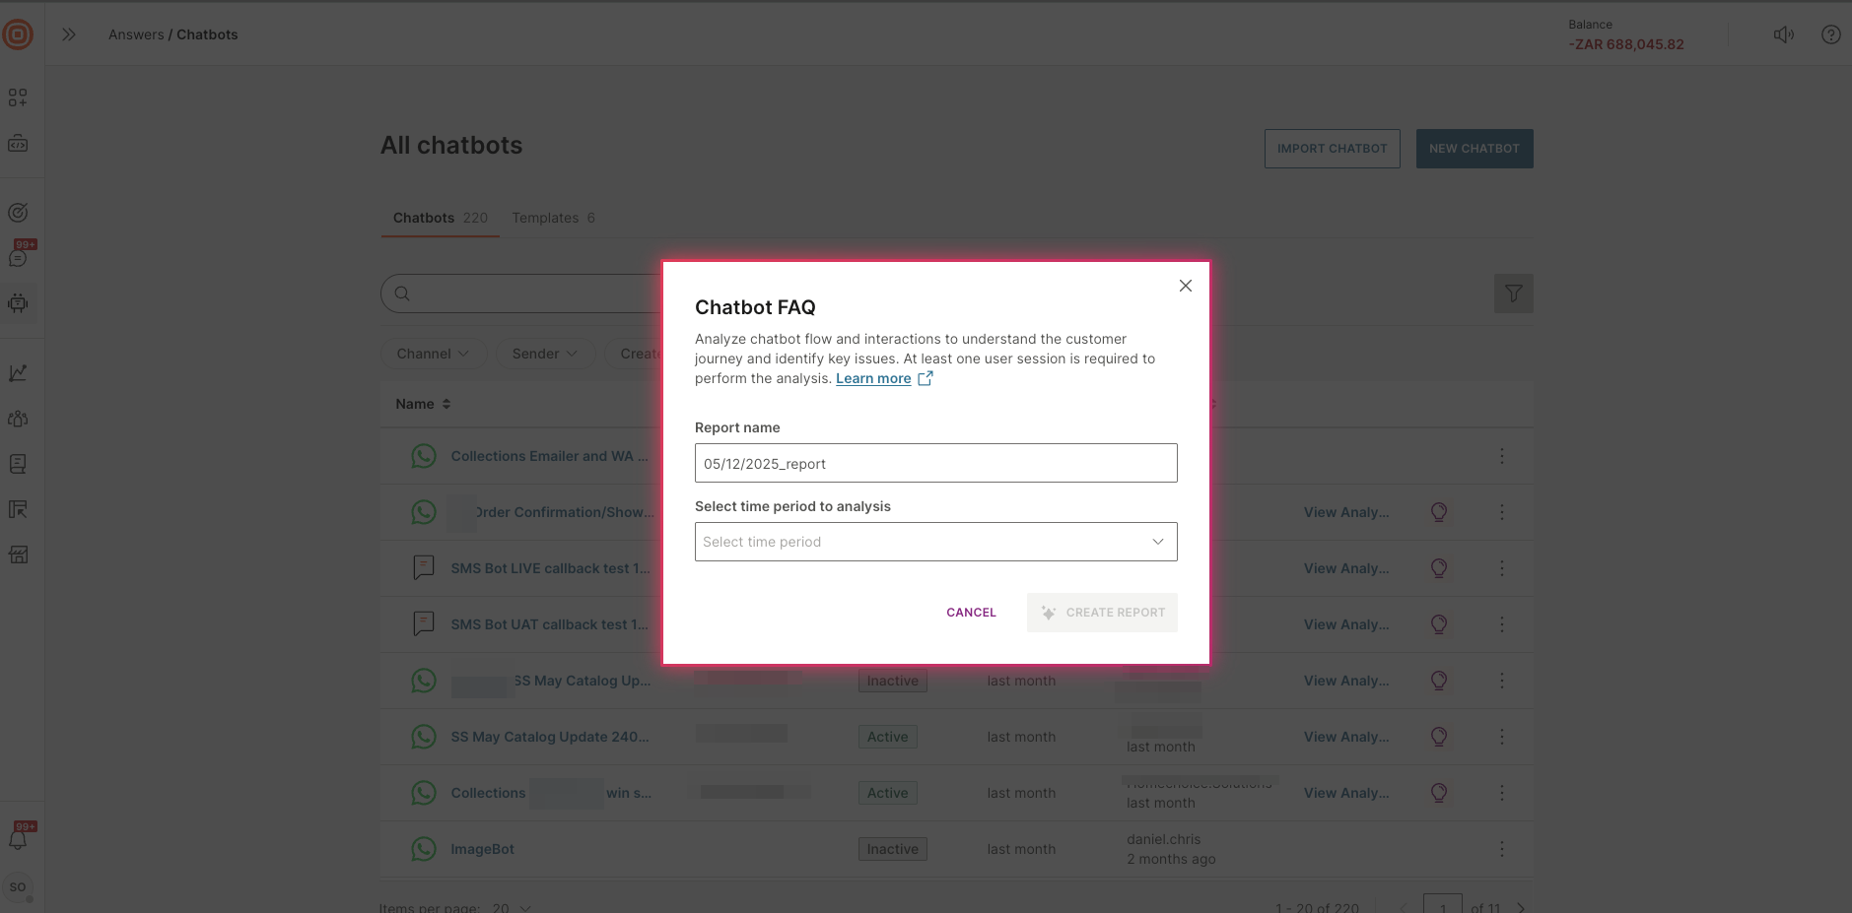
Task: Open the apps grid sidebar icon
Action: coord(18,98)
